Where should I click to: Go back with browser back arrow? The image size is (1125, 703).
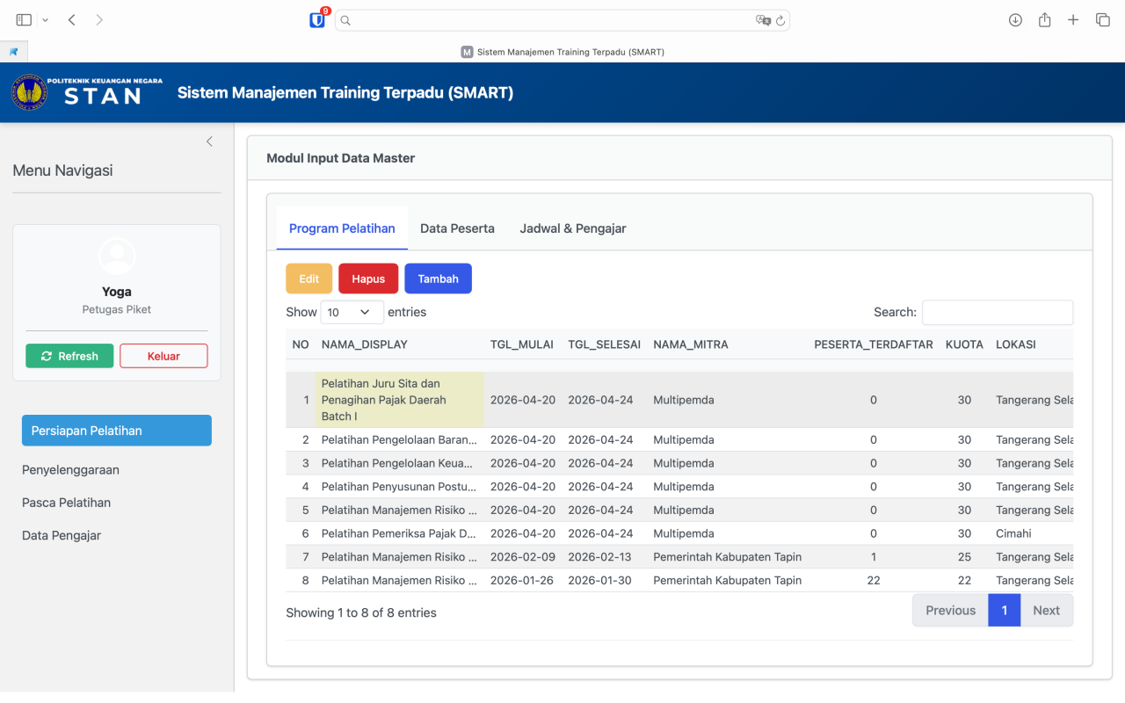click(x=71, y=19)
